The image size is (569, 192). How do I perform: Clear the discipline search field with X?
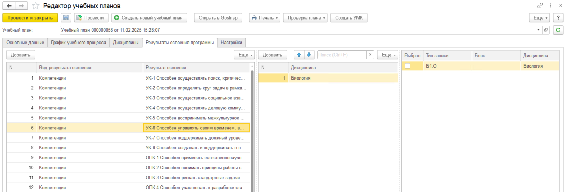370,55
